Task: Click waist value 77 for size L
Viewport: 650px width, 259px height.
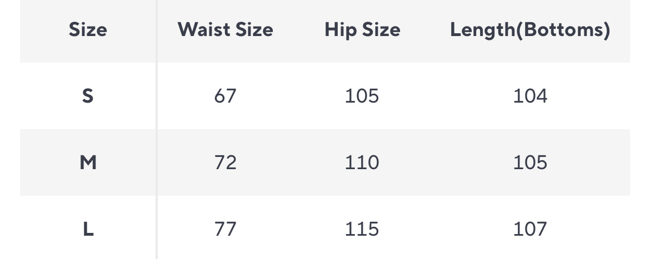Action: (x=225, y=229)
